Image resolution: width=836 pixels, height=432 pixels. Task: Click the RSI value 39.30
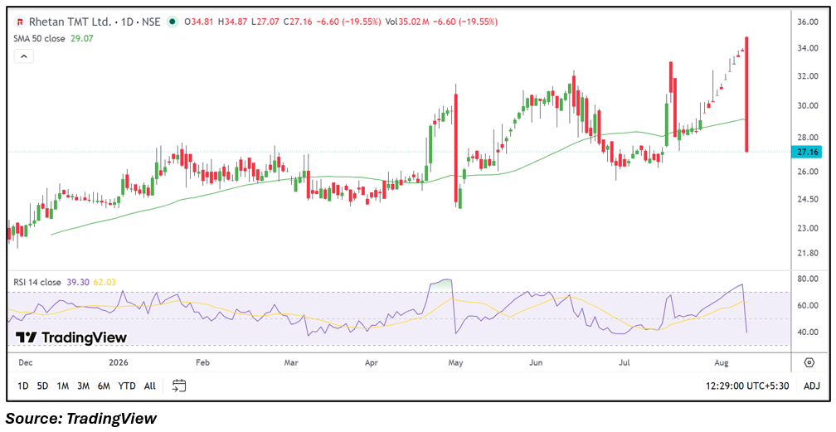pos(77,282)
